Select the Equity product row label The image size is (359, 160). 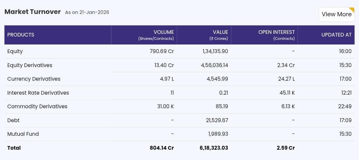tap(15, 51)
